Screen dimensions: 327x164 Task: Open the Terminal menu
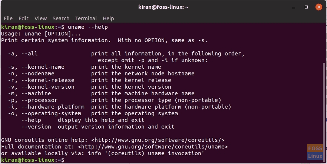tap(86, 18)
